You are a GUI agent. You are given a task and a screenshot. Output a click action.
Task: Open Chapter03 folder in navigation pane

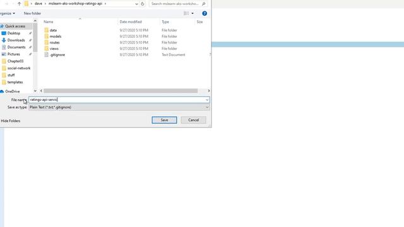(15, 61)
